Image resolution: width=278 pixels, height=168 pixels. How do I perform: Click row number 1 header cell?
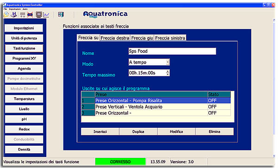click(88, 100)
